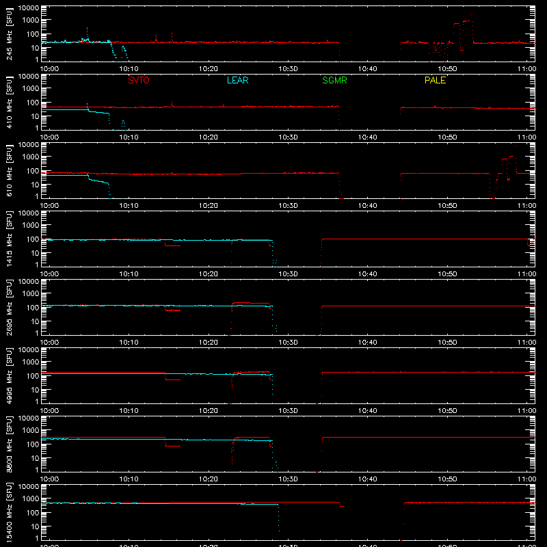Click the cyan LEAR legend label
The image size is (547, 547).
pos(237,80)
